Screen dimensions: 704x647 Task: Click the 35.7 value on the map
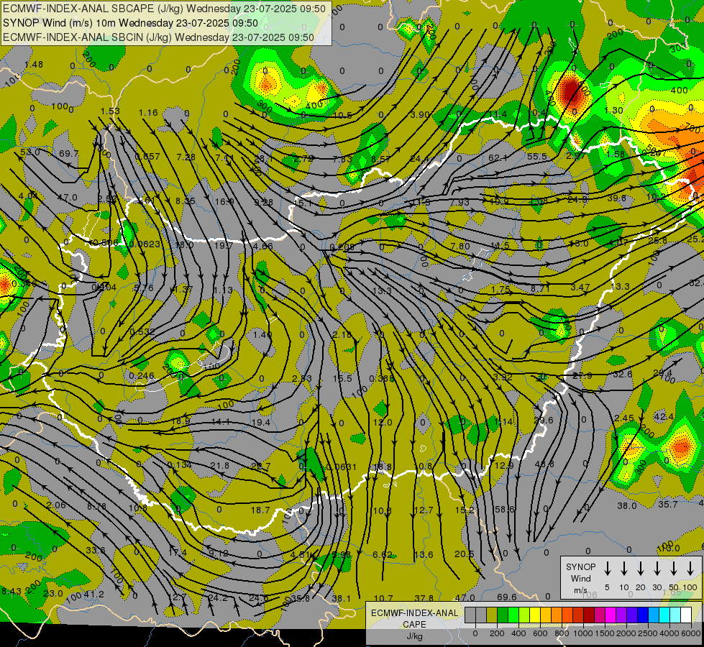667,504
